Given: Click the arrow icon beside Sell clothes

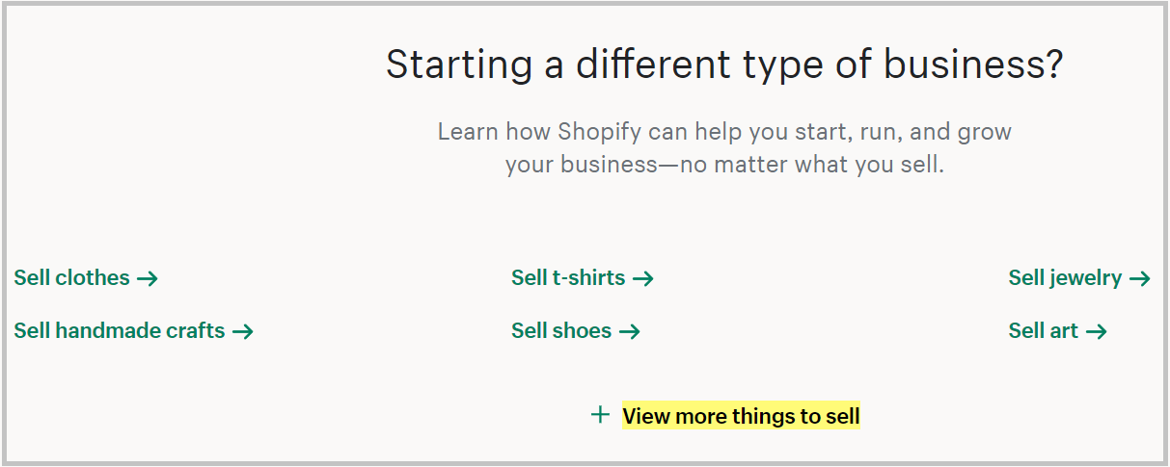Looking at the screenshot, I should 147,279.
